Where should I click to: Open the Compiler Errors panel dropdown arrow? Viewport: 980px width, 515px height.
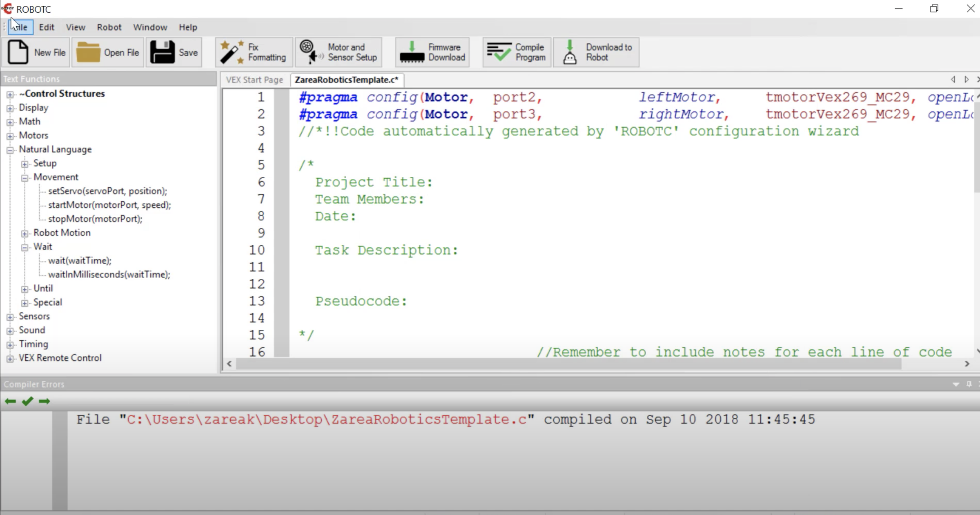coord(956,384)
